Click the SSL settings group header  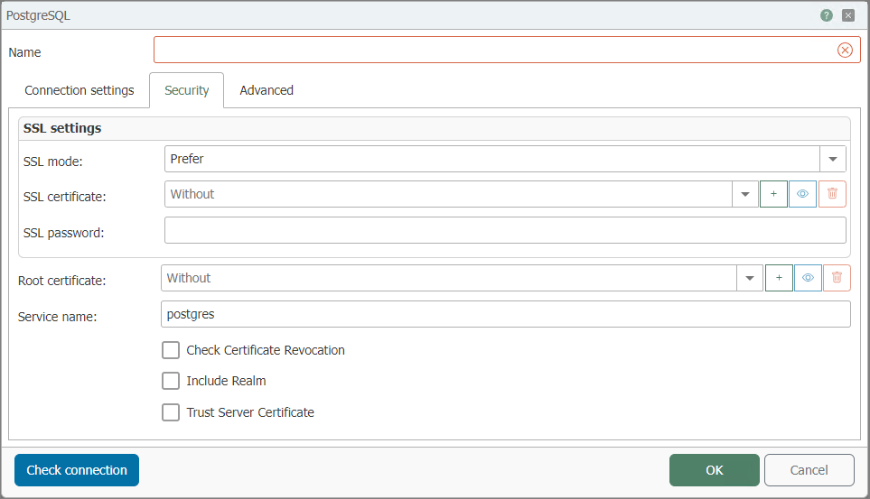click(x=434, y=128)
